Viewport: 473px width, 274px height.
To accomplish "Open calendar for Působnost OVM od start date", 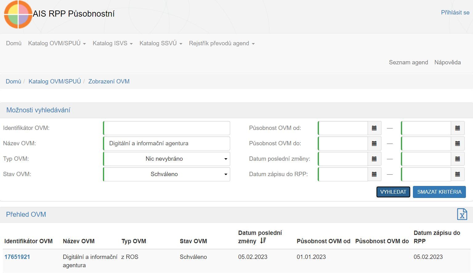I will [374, 128].
